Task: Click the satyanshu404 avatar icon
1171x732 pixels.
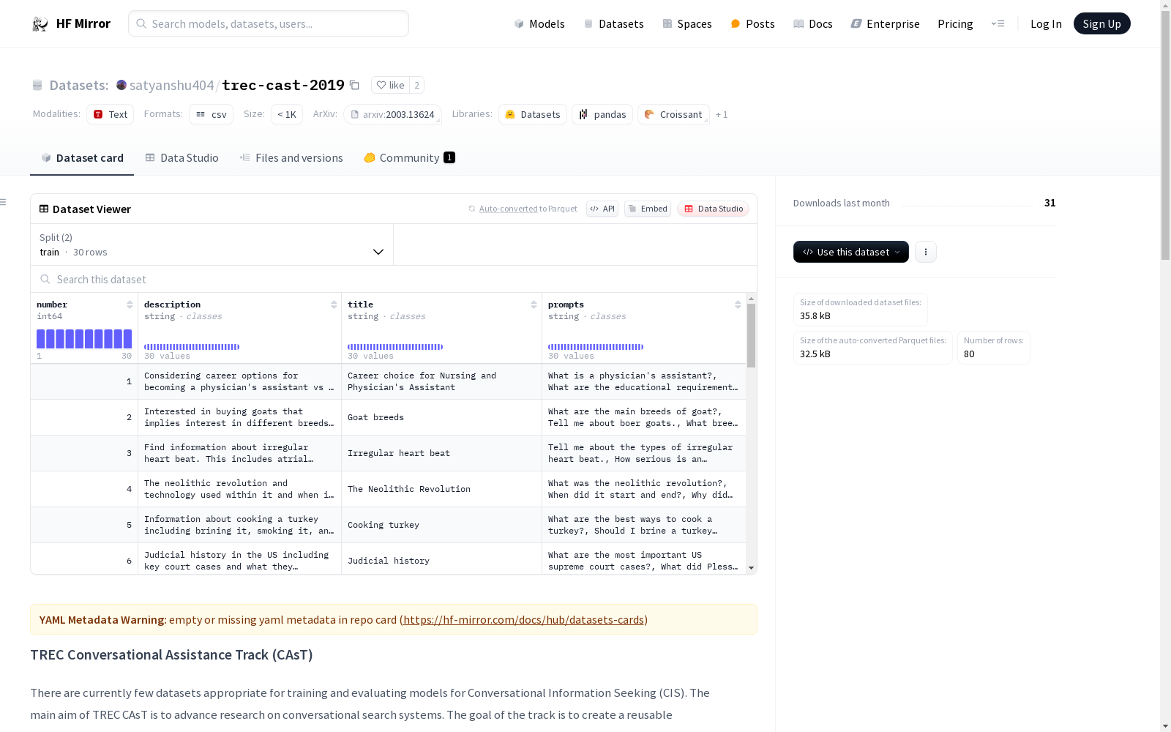Action: pos(121,85)
